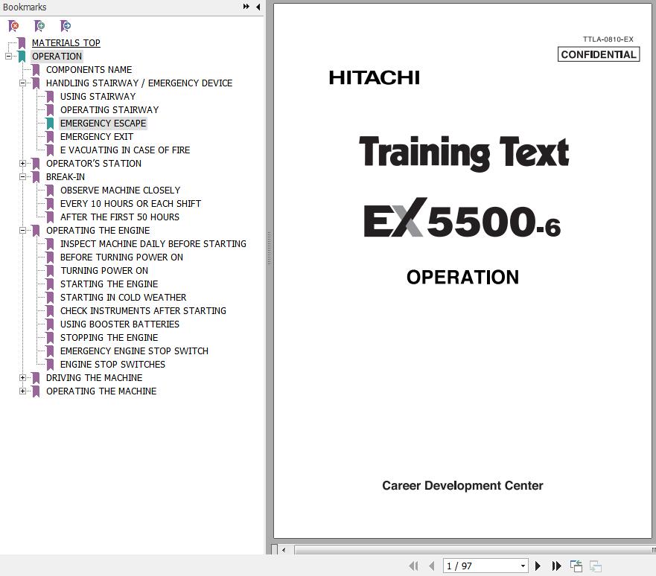The image size is (656, 576).
Task: Click bookmark icon beside STARTING THE ENGINE
Action: click(x=50, y=284)
